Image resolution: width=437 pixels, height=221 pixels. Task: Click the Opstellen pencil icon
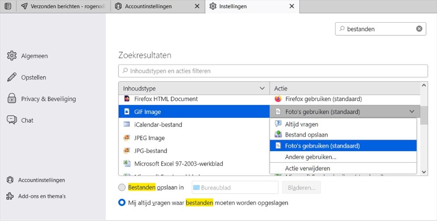coord(12,77)
